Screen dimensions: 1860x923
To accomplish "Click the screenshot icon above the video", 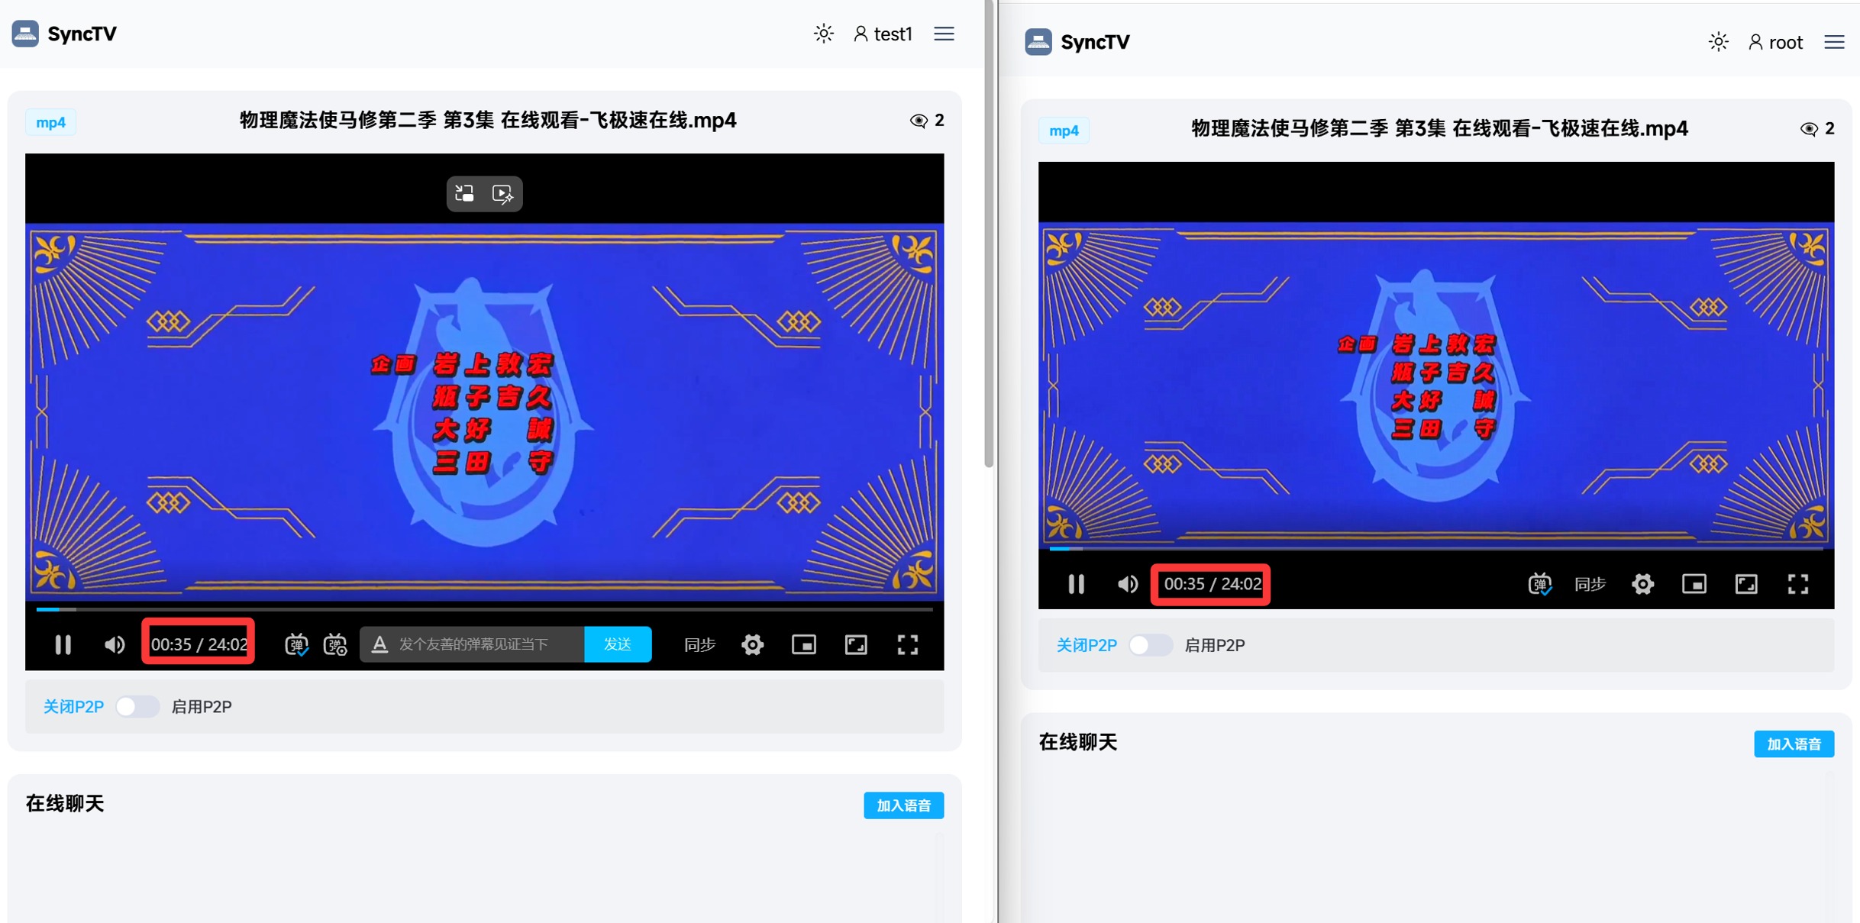I will tap(464, 193).
